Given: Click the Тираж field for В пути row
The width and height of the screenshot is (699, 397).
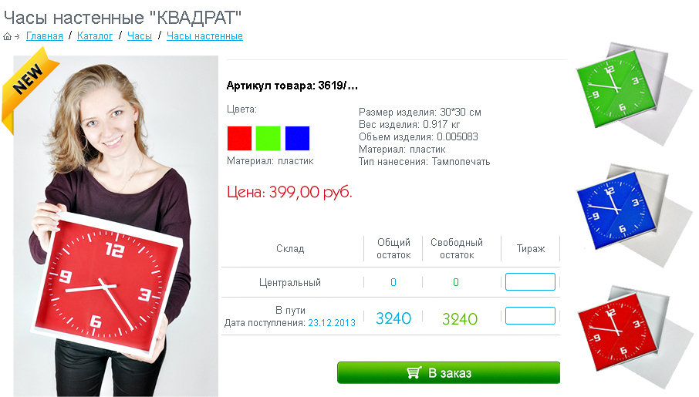Looking at the screenshot, I should [x=530, y=315].
